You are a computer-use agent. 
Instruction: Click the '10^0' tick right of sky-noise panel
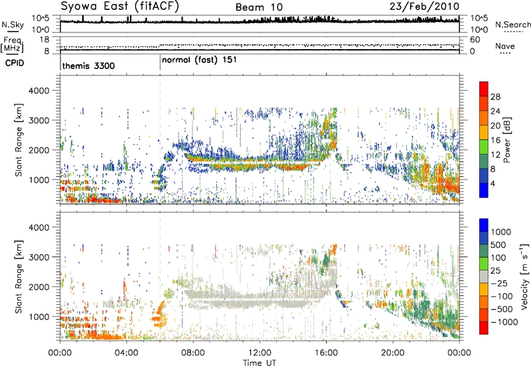coord(479,30)
